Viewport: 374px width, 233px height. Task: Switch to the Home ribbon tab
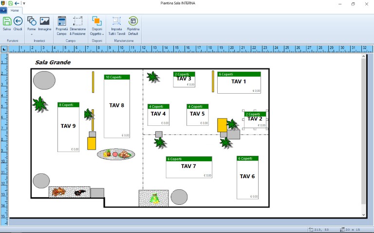point(15,10)
